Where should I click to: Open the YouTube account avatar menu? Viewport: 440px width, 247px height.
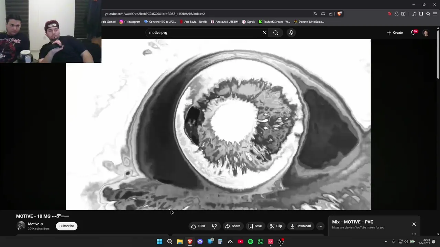coord(426,33)
